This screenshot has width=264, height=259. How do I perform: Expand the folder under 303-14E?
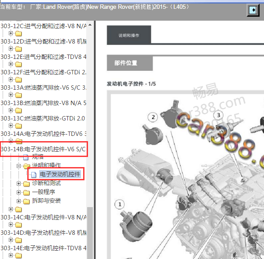[x=11, y=255]
